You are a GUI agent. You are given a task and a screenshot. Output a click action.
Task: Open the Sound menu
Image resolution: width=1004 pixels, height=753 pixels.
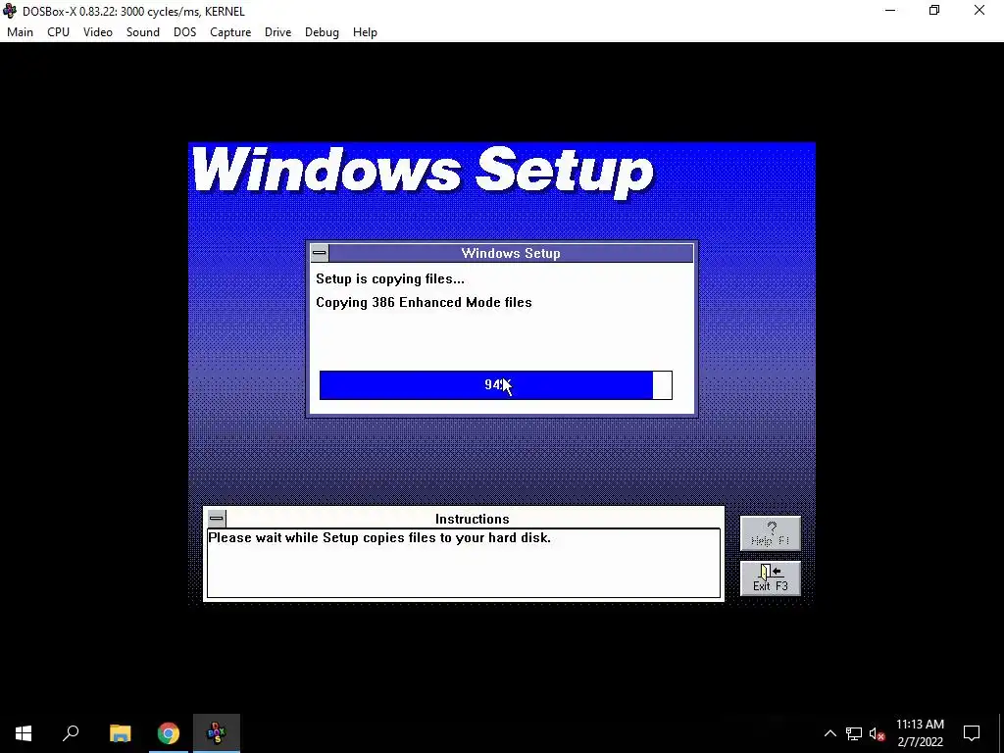[143, 32]
